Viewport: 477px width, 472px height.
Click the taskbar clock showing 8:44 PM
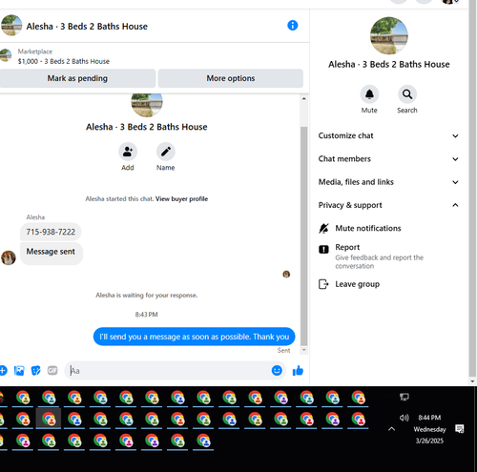coord(429,418)
